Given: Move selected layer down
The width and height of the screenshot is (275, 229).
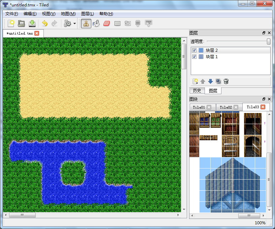Looking at the screenshot, I should [210, 81].
